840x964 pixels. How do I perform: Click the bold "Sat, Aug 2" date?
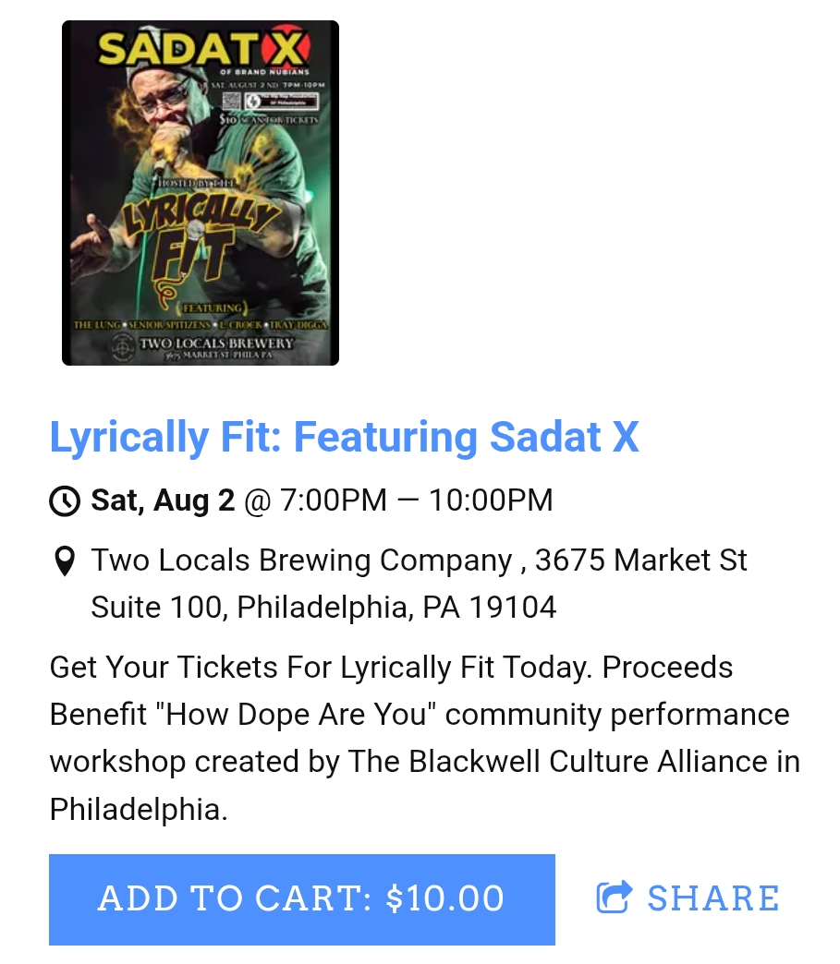coord(163,500)
